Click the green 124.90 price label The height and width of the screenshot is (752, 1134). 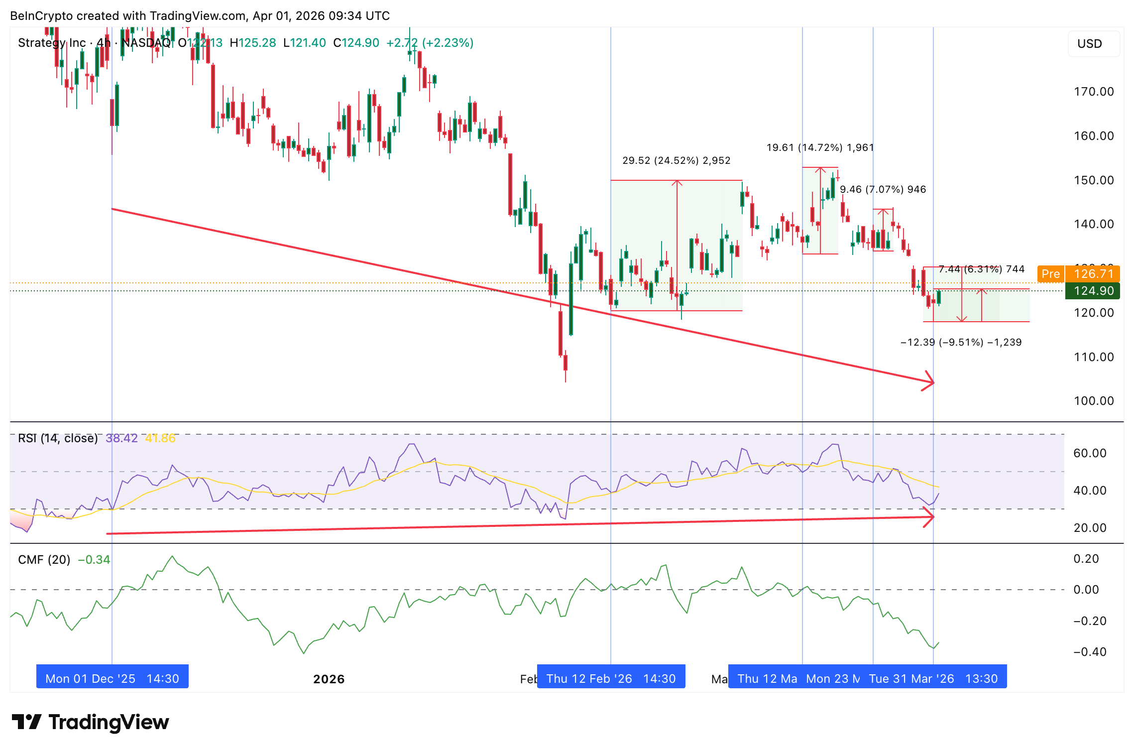click(x=1093, y=291)
